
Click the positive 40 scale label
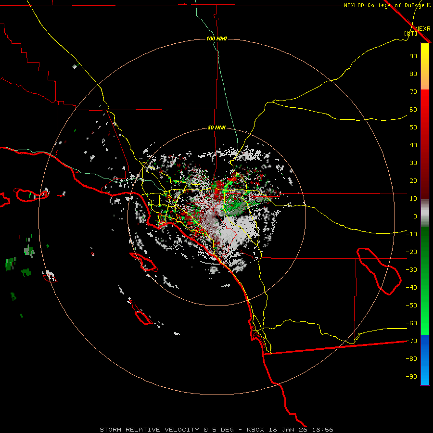pyautogui.click(x=413, y=145)
